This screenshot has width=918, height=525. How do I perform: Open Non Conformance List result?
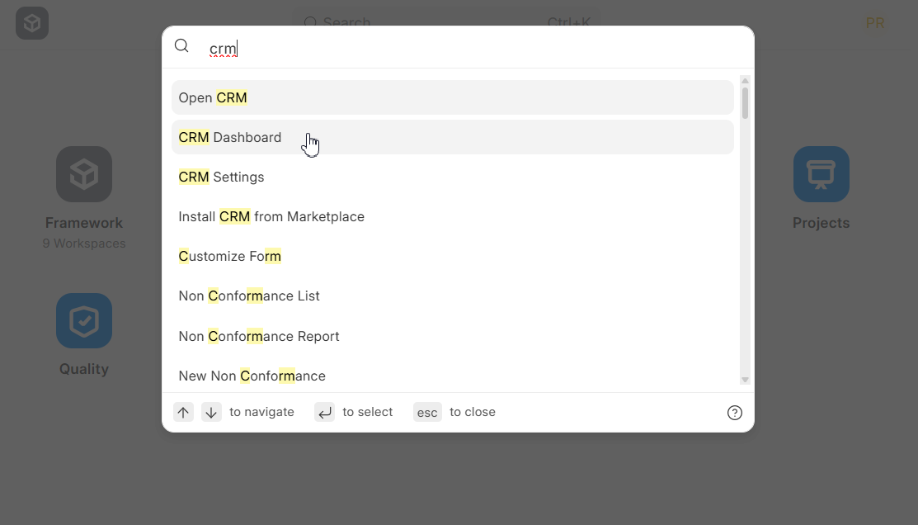click(453, 296)
